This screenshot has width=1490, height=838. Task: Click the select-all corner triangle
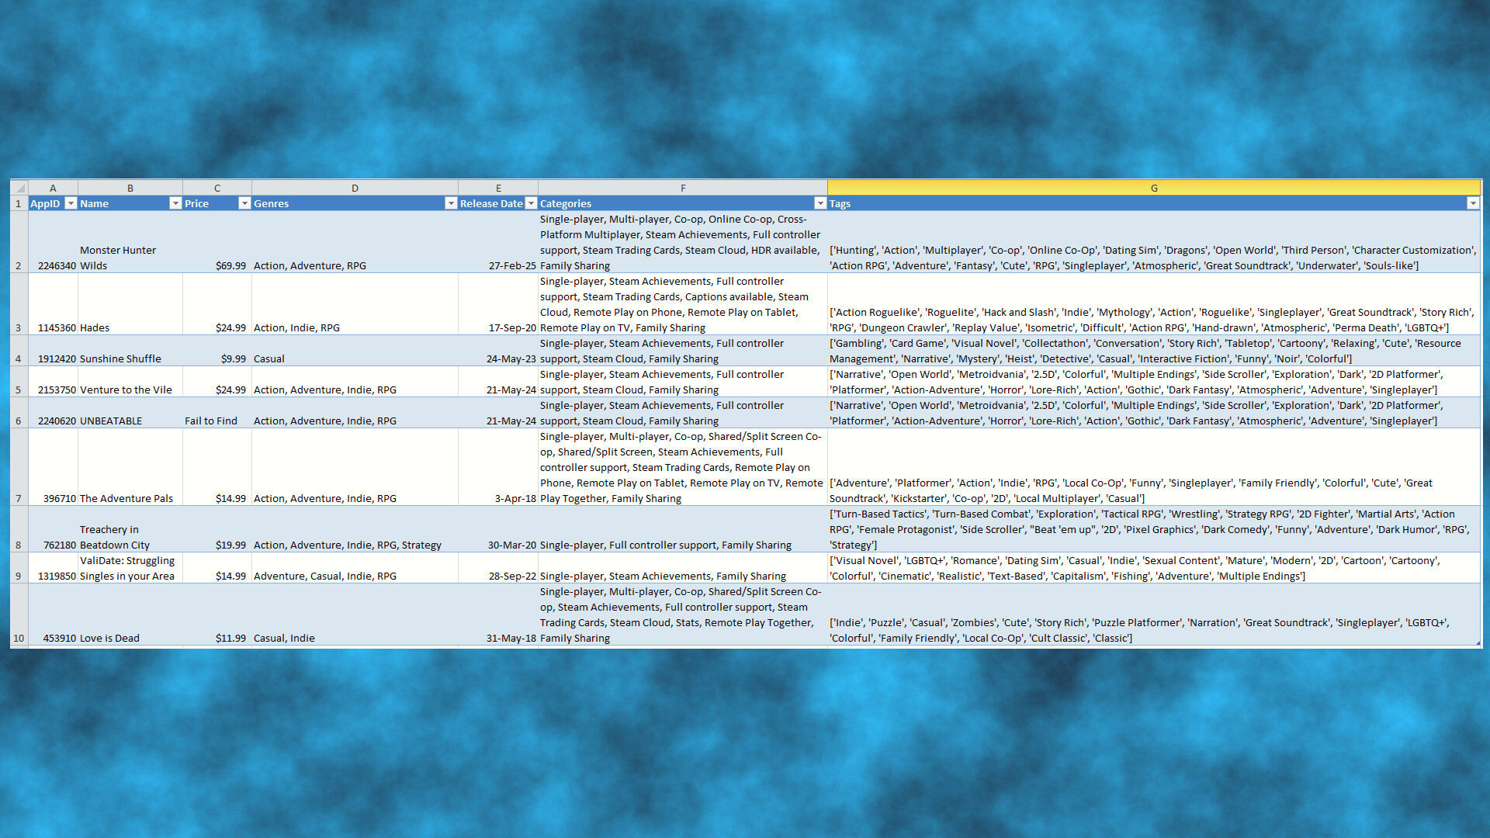pyautogui.click(x=19, y=188)
